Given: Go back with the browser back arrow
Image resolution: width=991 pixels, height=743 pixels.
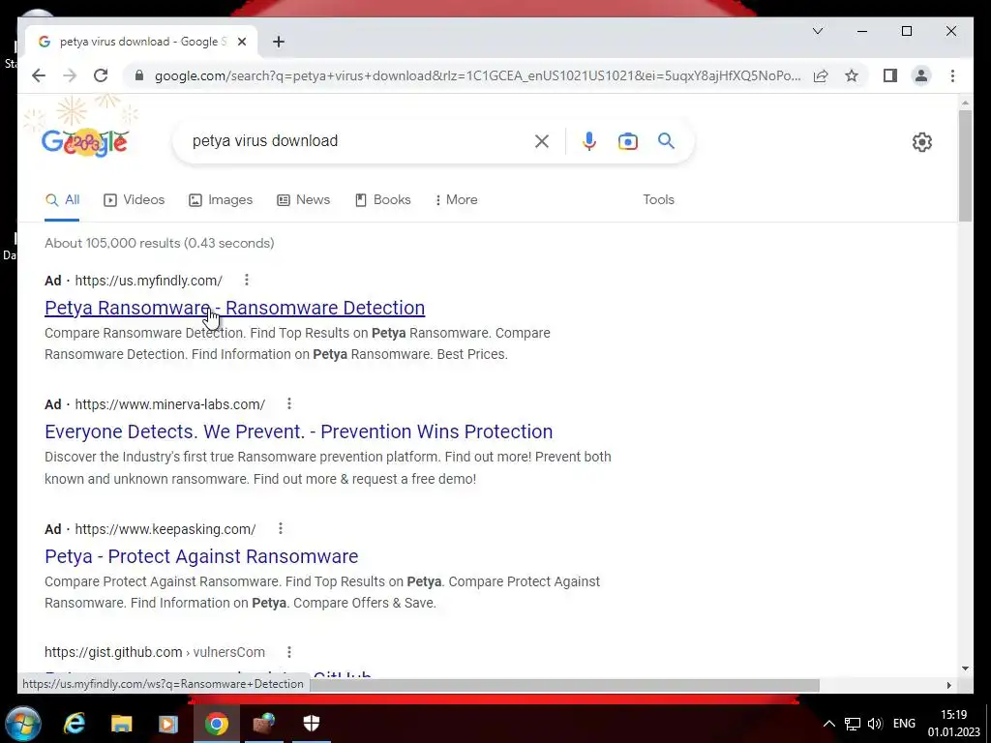Looking at the screenshot, I should pyautogui.click(x=39, y=75).
